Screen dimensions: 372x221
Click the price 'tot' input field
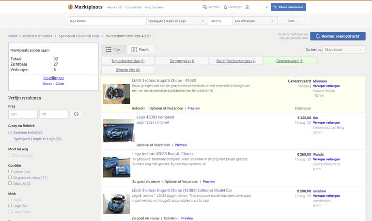pos(54,114)
